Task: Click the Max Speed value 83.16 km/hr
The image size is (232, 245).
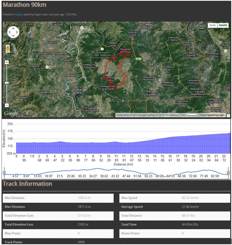Action: 190,198
